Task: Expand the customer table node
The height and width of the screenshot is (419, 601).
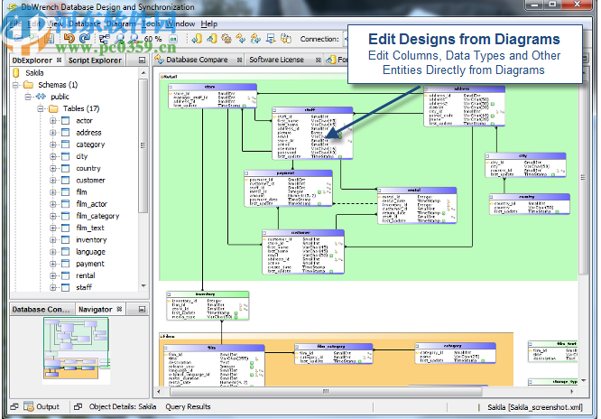Action: pos(53,180)
